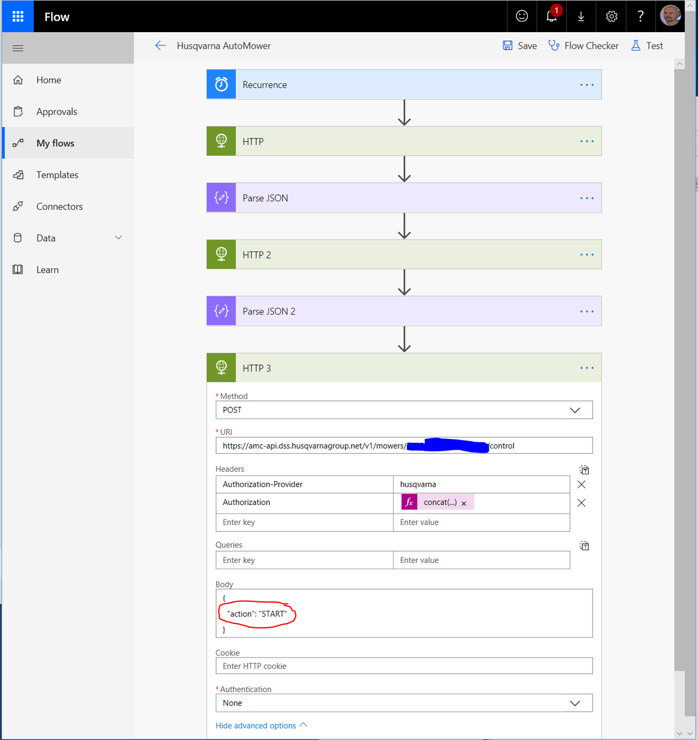Click the concat(...) expression token

(x=438, y=503)
